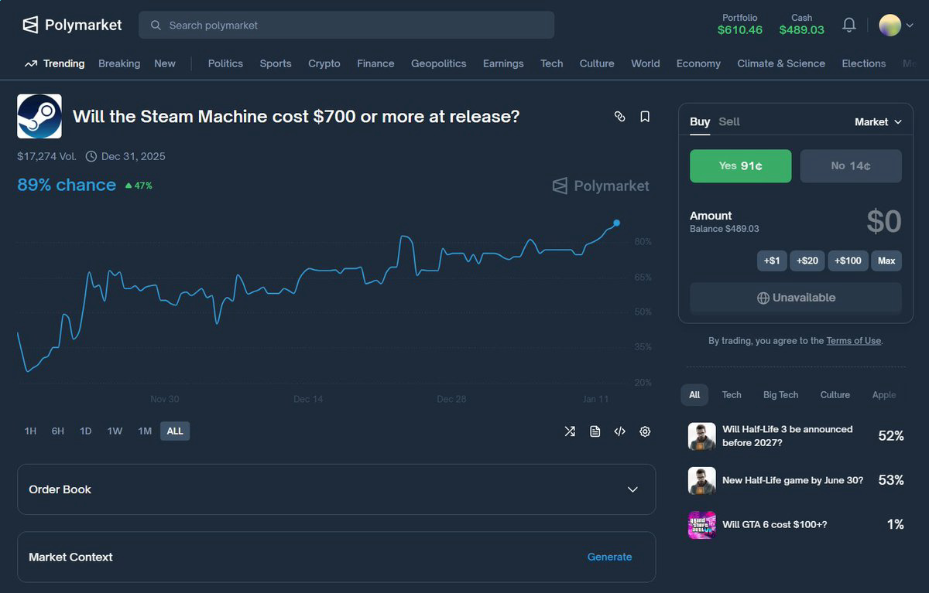Viewport: 929px width, 593px height.
Task: Filter related markets by Big Tech
Action: click(780, 395)
